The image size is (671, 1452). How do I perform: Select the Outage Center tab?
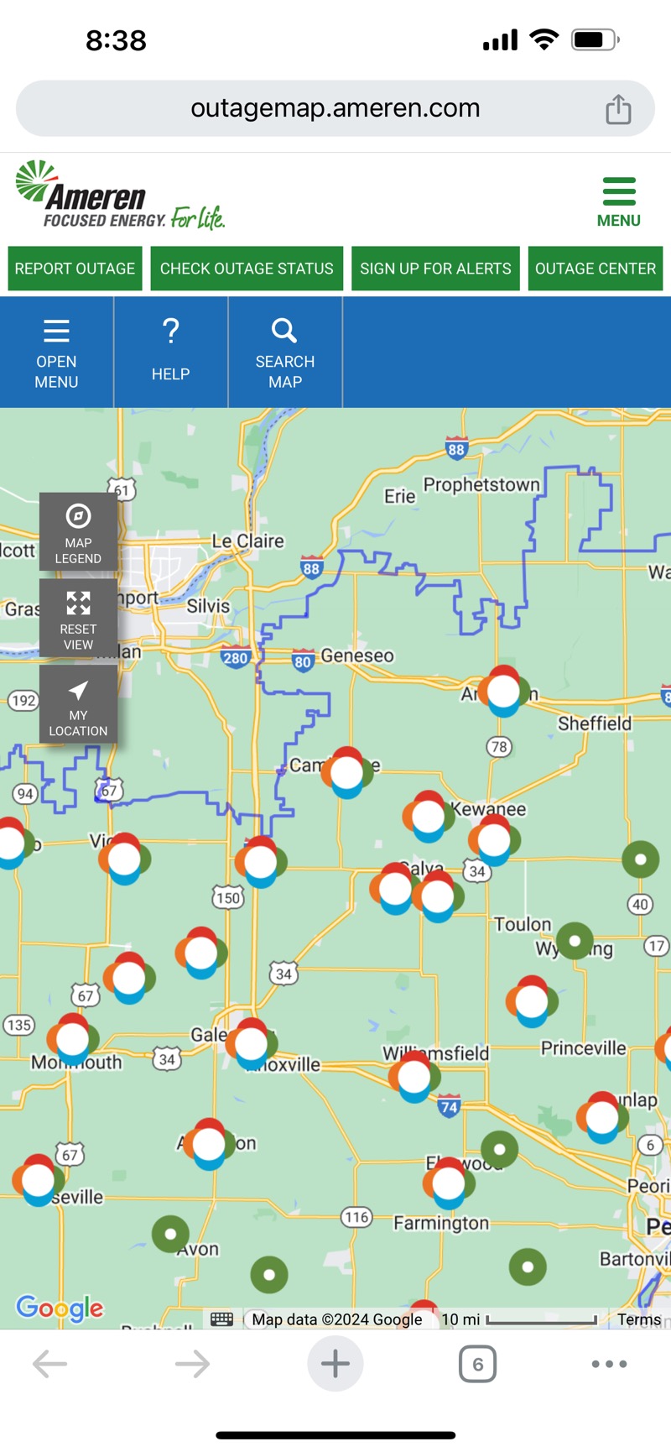pos(596,269)
